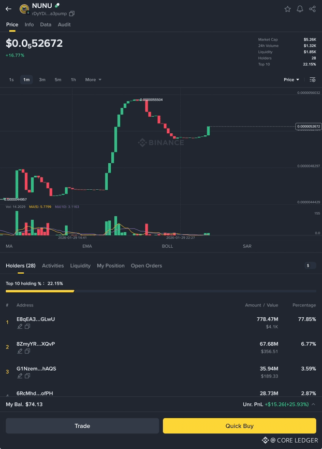Image resolution: width=322 pixels, height=449 pixels.
Task: Click the Trade button
Action: pyautogui.click(x=82, y=426)
